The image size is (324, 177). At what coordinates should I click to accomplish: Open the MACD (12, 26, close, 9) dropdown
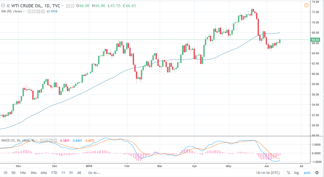37,141
